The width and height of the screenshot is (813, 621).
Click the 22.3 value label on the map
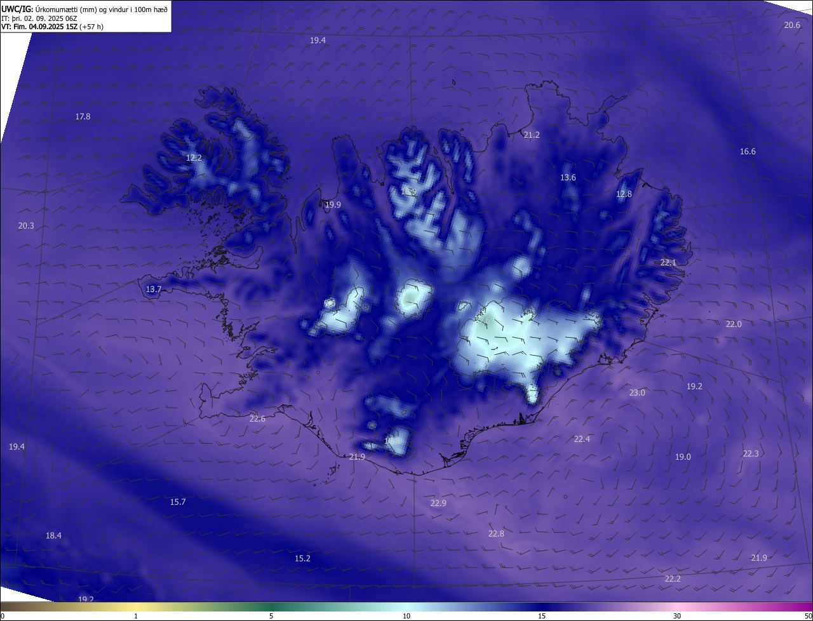751,454
